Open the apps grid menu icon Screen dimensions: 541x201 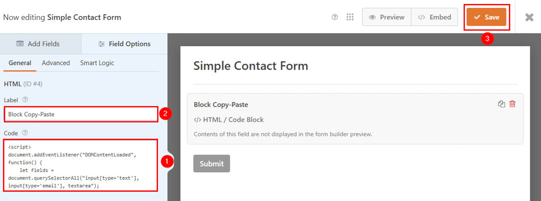click(x=350, y=17)
